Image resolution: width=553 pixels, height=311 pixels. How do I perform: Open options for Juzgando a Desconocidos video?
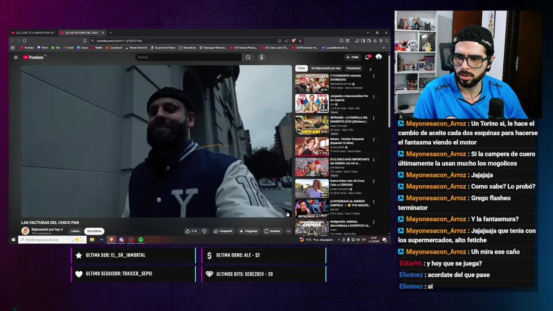(x=374, y=97)
